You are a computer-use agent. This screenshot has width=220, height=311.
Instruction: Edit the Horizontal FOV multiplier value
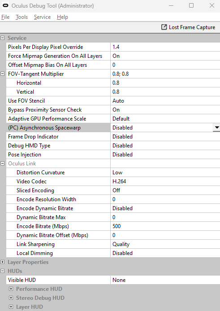coord(165,83)
